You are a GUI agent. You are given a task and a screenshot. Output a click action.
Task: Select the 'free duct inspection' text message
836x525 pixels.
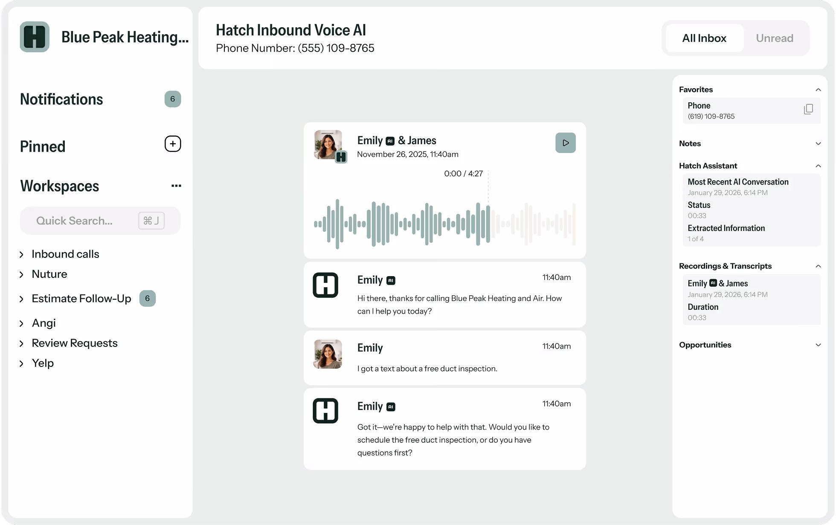coord(445,358)
